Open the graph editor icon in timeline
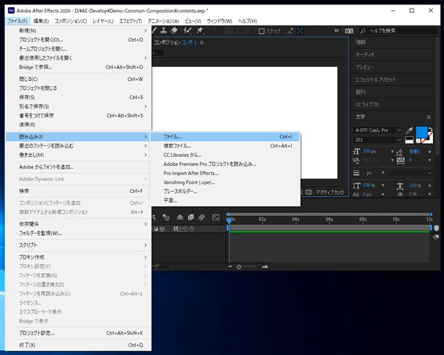This screenshot has height=355, width=444. (x=215, y=218)
